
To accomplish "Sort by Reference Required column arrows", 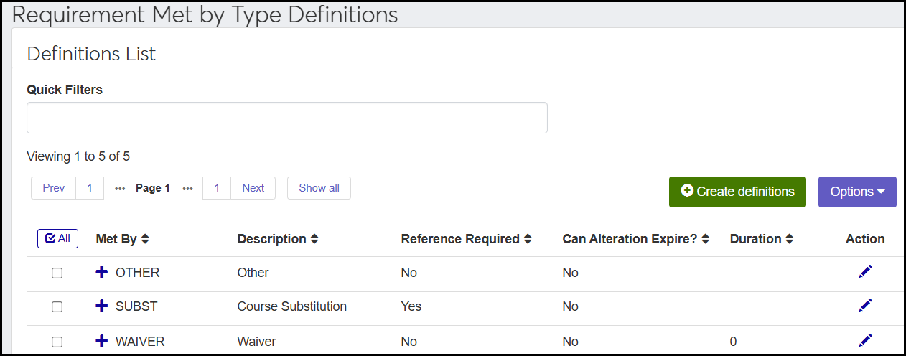I will coord(528,239).
